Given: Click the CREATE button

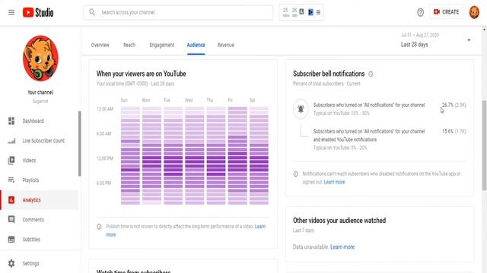Looking at the screenshot, I should 447,12.
